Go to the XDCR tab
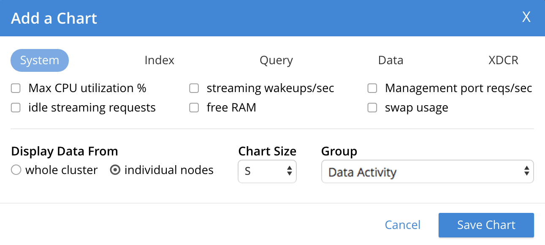The image size is (545, 245). pos(503,60)
